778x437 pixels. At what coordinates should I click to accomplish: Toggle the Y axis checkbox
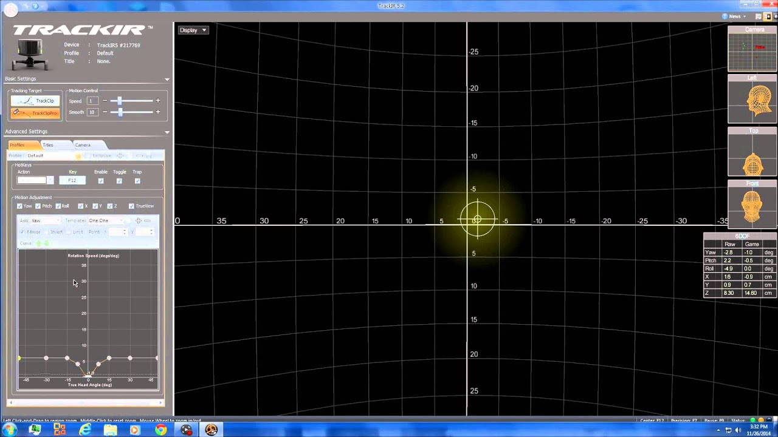tap(95, 206)
